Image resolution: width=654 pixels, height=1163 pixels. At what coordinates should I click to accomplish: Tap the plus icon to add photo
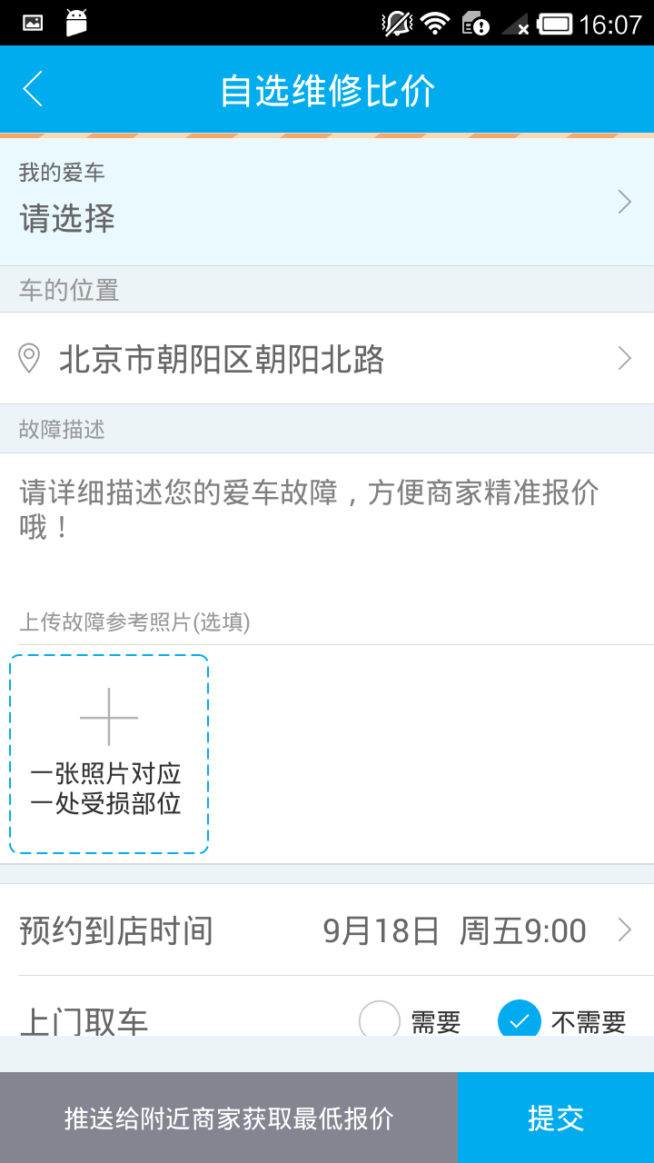click(109, 717)
